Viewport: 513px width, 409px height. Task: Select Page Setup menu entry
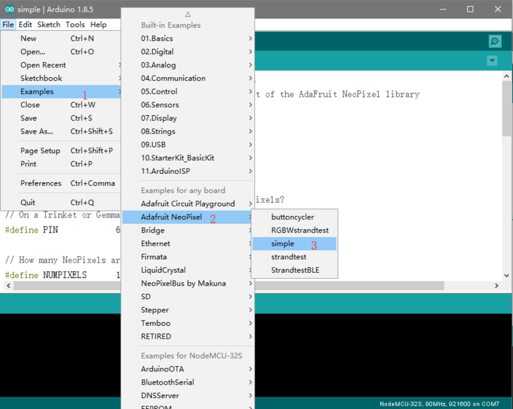coord(40,151)
